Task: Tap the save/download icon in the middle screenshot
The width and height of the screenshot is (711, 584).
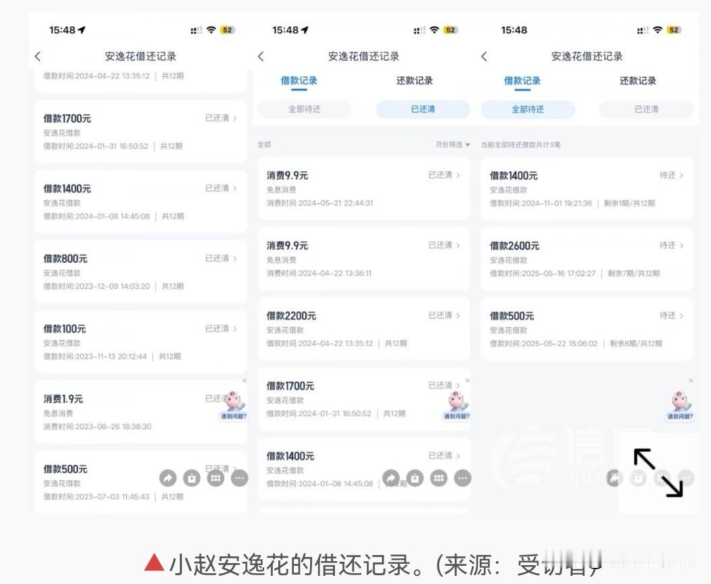Action: (415, 478)
